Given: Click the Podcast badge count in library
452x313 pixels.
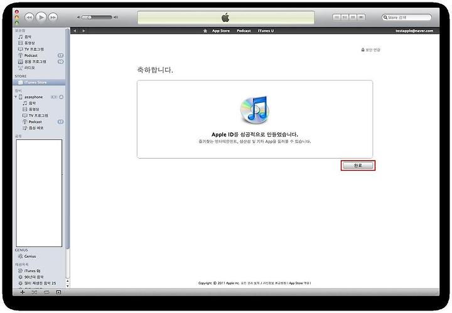Looking at the screenshot, I should [x=60, y=55].
